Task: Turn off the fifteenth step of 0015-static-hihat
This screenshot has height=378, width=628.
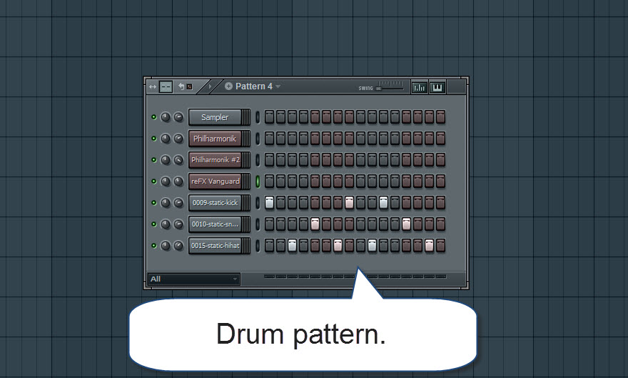Action: tap(430, 245)
